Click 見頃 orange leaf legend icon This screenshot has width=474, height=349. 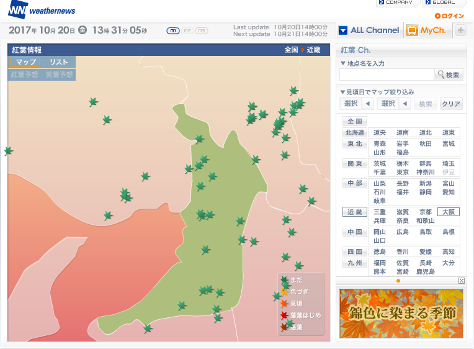pos(284,303)
